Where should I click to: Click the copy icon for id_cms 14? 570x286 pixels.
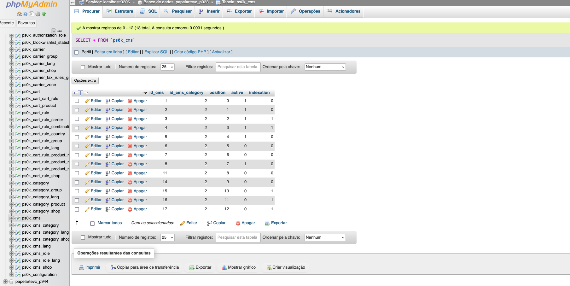click(x=108, y=182)
